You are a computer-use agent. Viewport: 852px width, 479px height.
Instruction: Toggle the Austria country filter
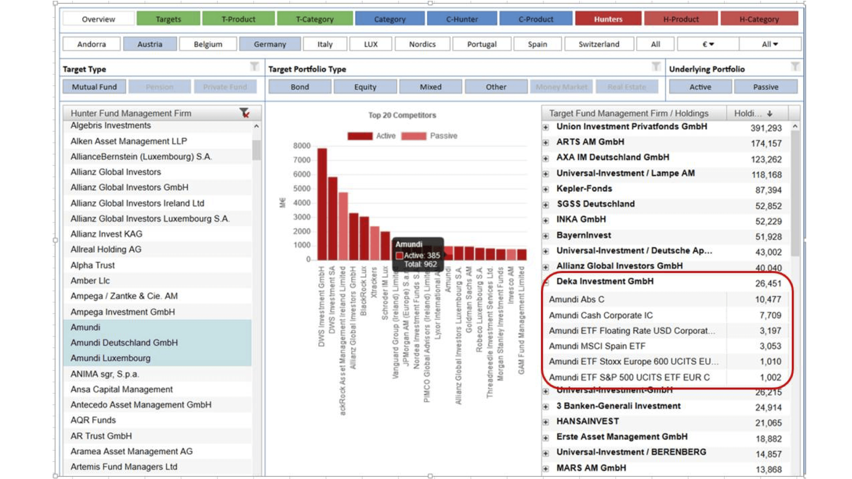click(150, 44)
